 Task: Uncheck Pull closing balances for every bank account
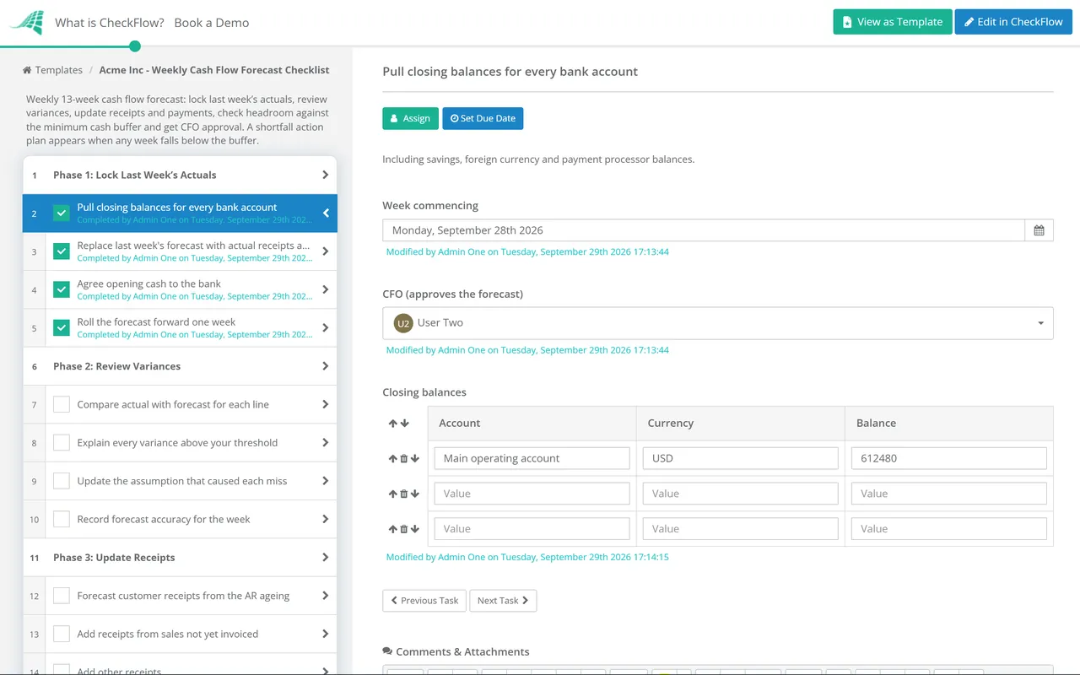pyautogui.click(x=62, y=213)
